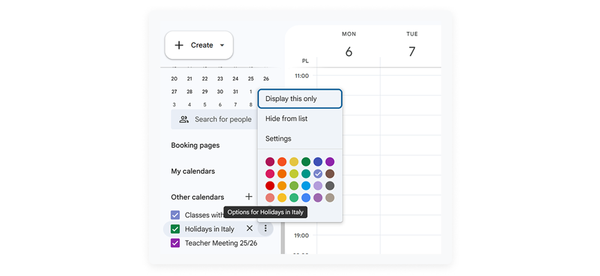Select day 27 in the mini calendar
The height and width of the screenshot is (276, 600).
click(174, 91)
